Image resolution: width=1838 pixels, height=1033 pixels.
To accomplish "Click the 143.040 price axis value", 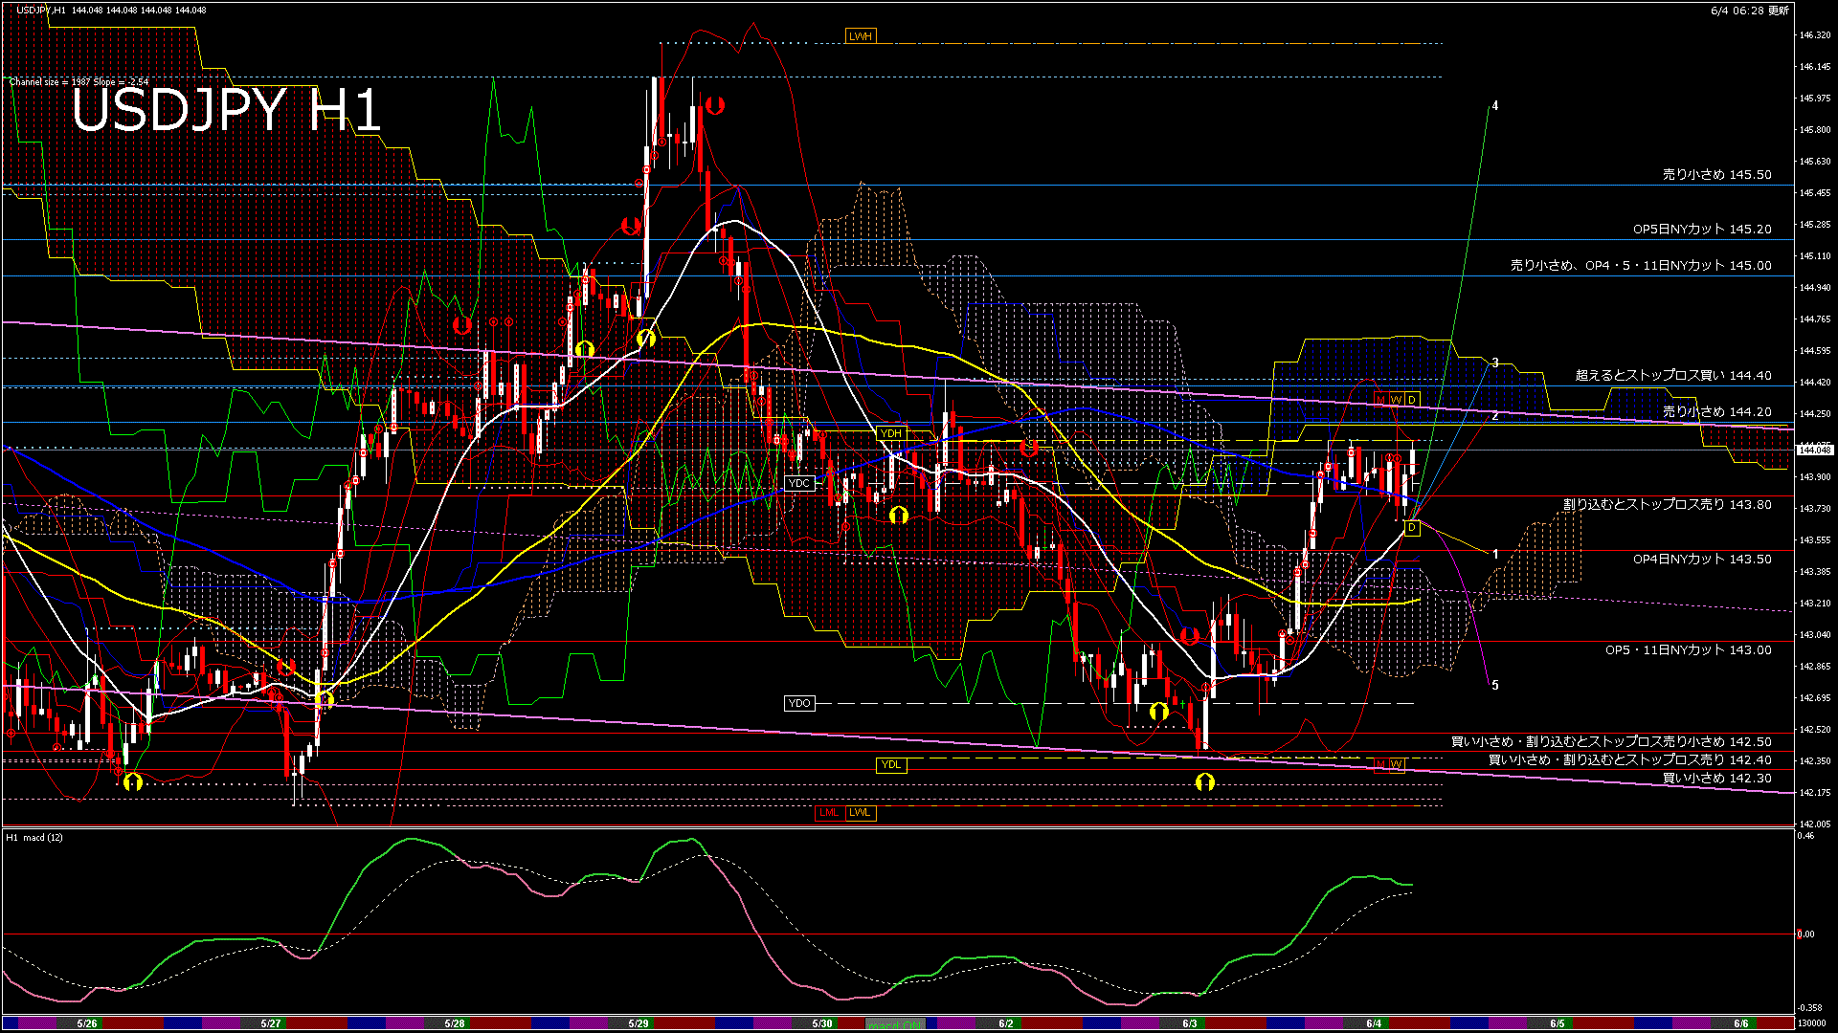I will pyautogui.click(x=1815, y=635).
